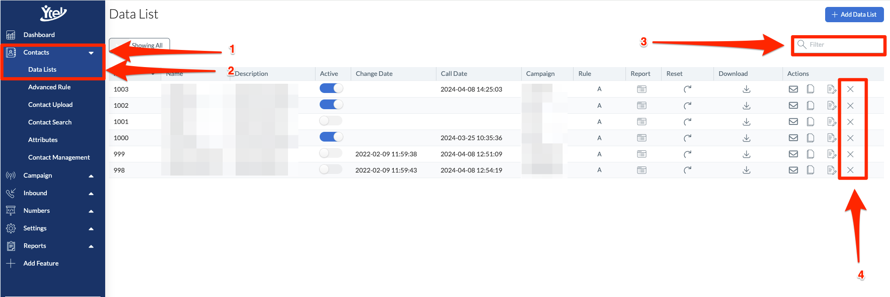This screenshot has width=890, height=297.
Task: Delete data list 1003 with X icon
Action: click(x=850, y=89)
